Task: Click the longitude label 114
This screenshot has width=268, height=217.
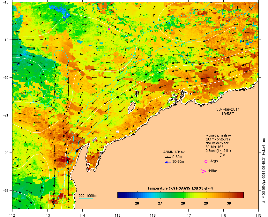Action: (82, 215)
